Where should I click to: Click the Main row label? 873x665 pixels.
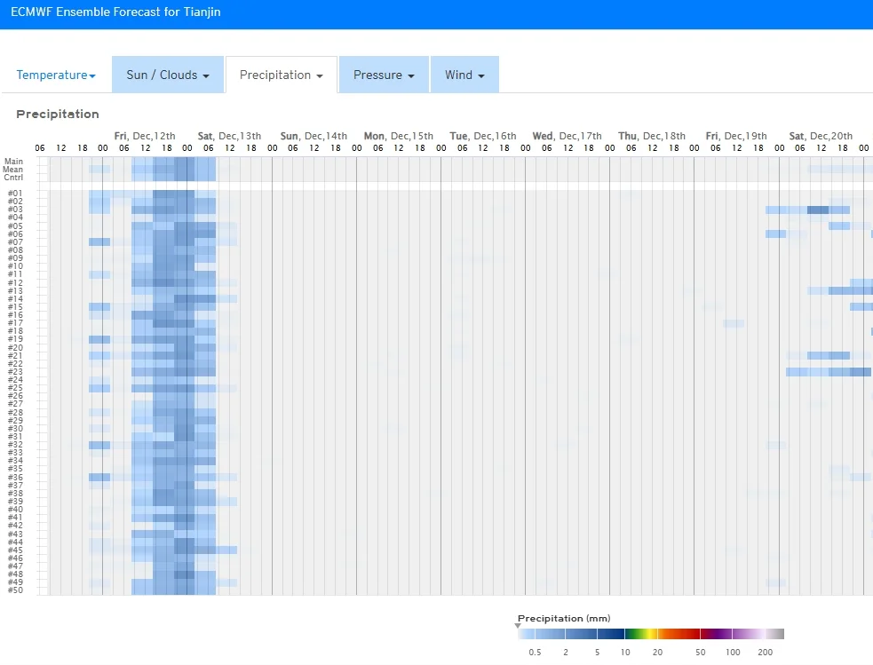coord(14,162)
